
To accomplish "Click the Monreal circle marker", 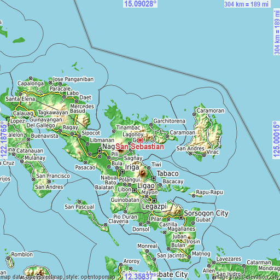I will coord(147,251).
